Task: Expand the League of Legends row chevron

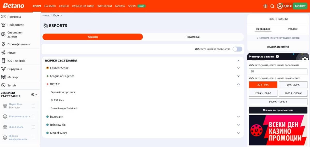Action: pos(238,76)
